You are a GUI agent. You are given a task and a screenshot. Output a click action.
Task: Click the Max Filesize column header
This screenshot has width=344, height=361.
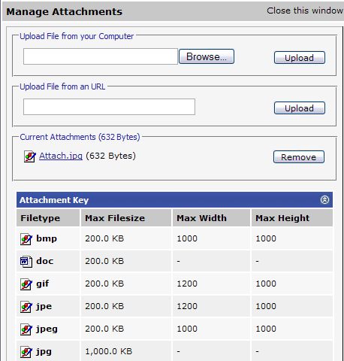pos(126,218)
